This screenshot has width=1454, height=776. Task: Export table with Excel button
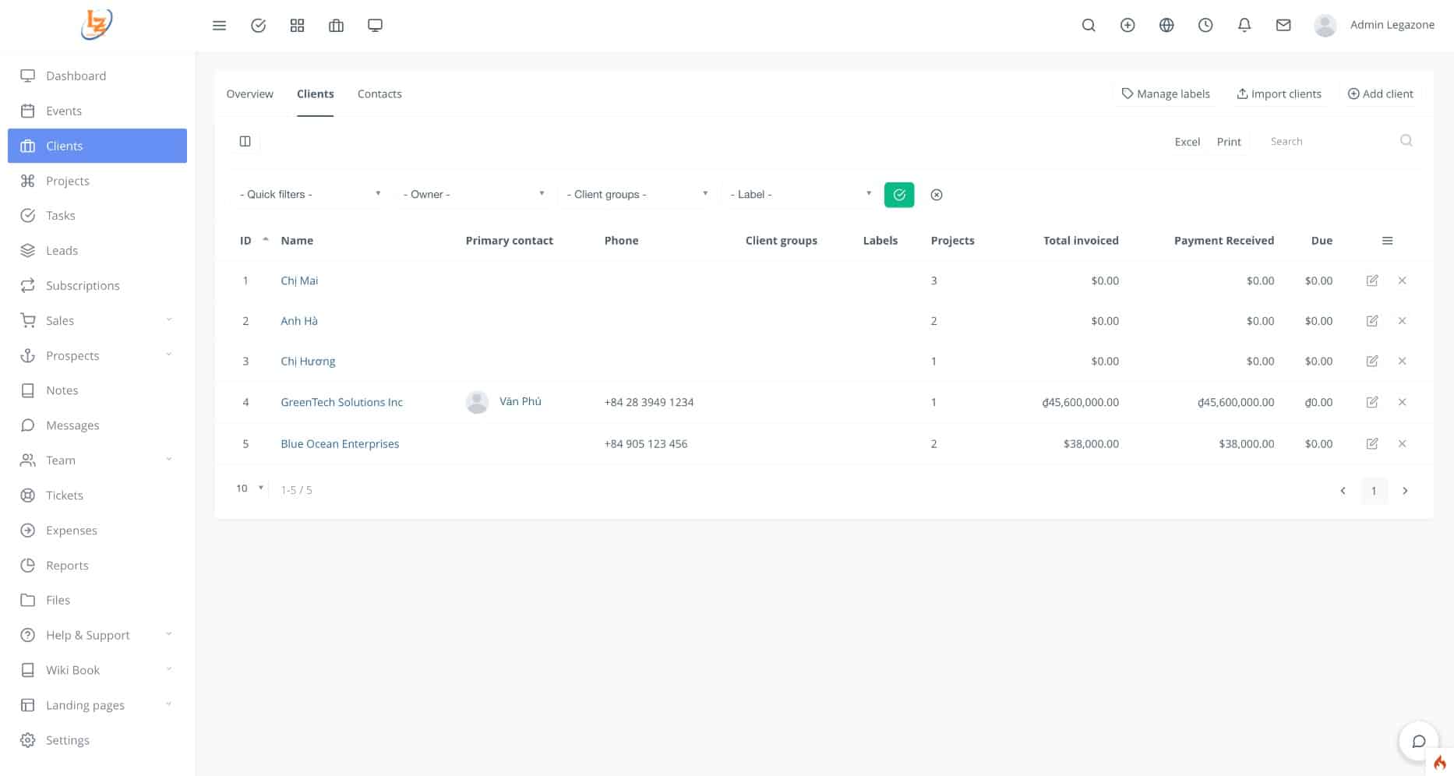(1187, 142)
